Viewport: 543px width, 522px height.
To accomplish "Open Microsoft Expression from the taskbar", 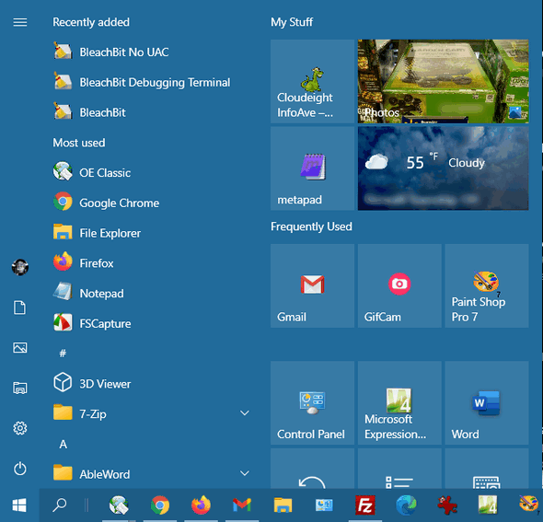I will point(488,505).
